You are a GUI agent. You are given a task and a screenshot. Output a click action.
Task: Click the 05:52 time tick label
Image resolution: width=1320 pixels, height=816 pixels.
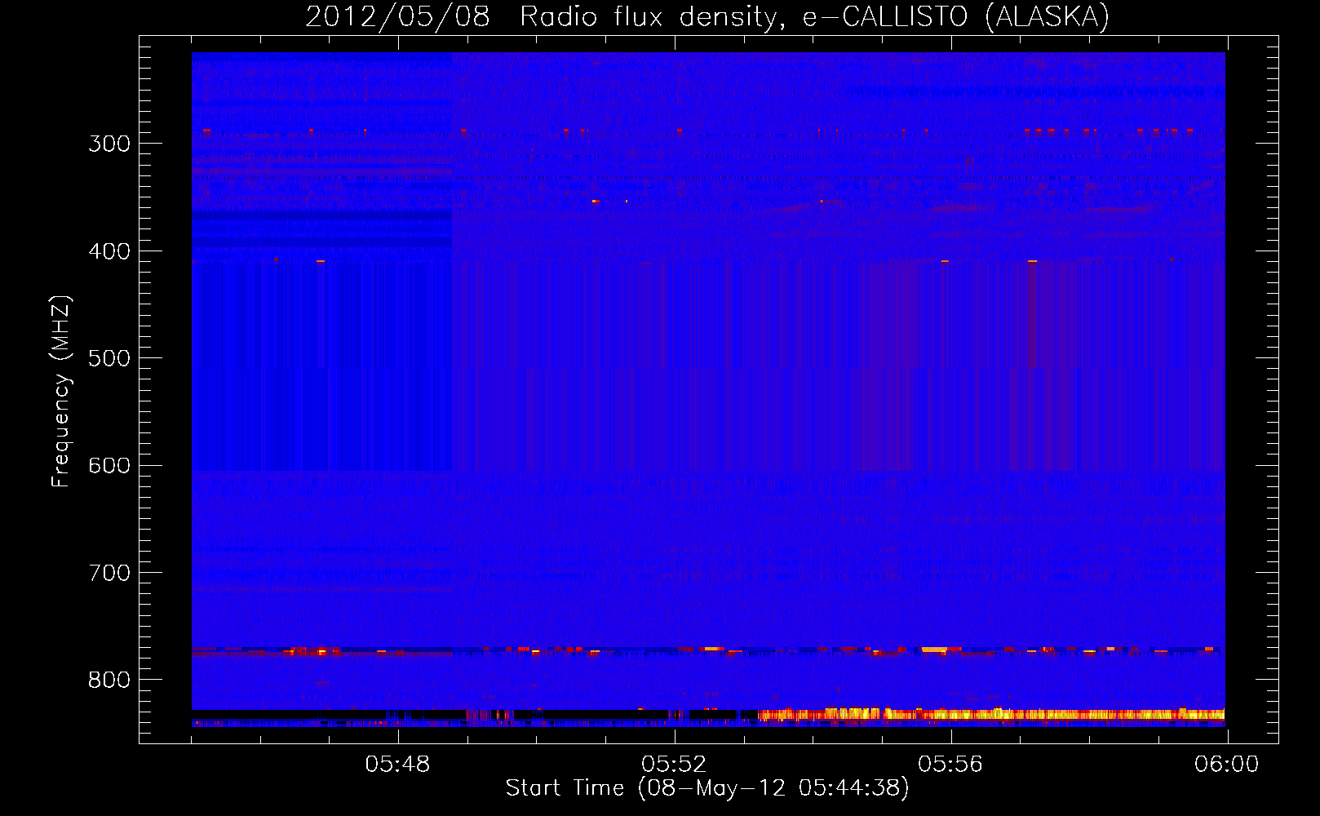click(x=674, y=765)
